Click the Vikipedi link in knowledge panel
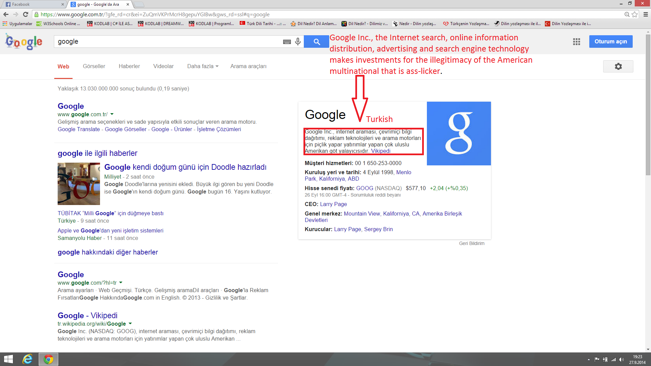This screenshot has width=651, height=366. (381, 151)
